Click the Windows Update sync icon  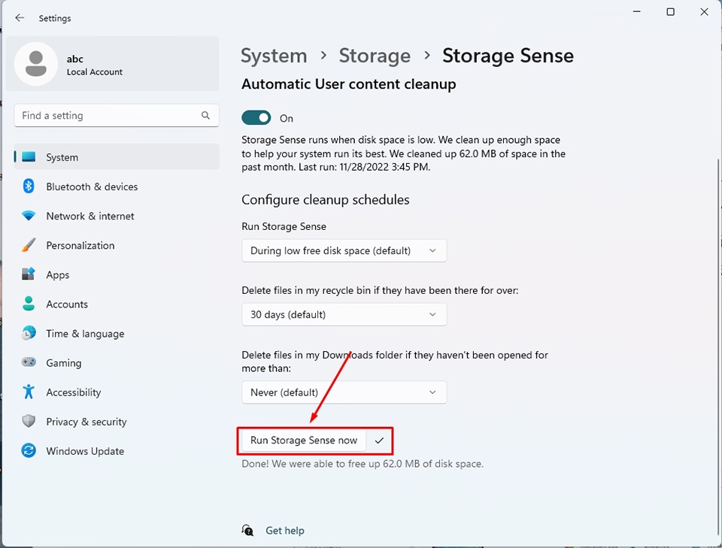pos(29,451)
